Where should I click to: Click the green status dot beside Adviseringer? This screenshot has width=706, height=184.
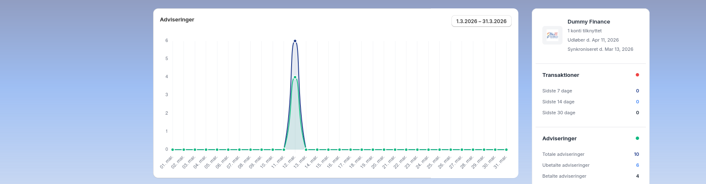click(637, 138)
